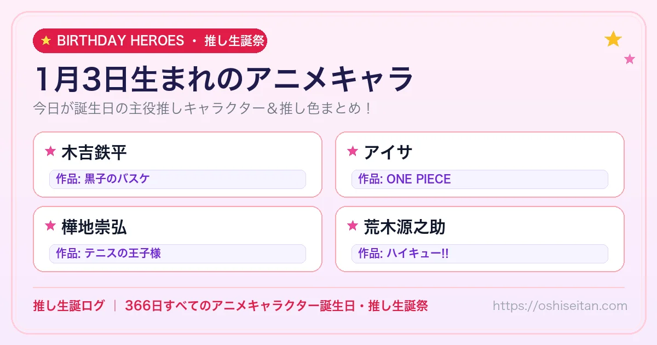Image resolution: width=657 pixels, height=345 pixels.
Task: Click the pink star beside 荒木源之助
Action: pyautogui.click(x=353, y=226)
